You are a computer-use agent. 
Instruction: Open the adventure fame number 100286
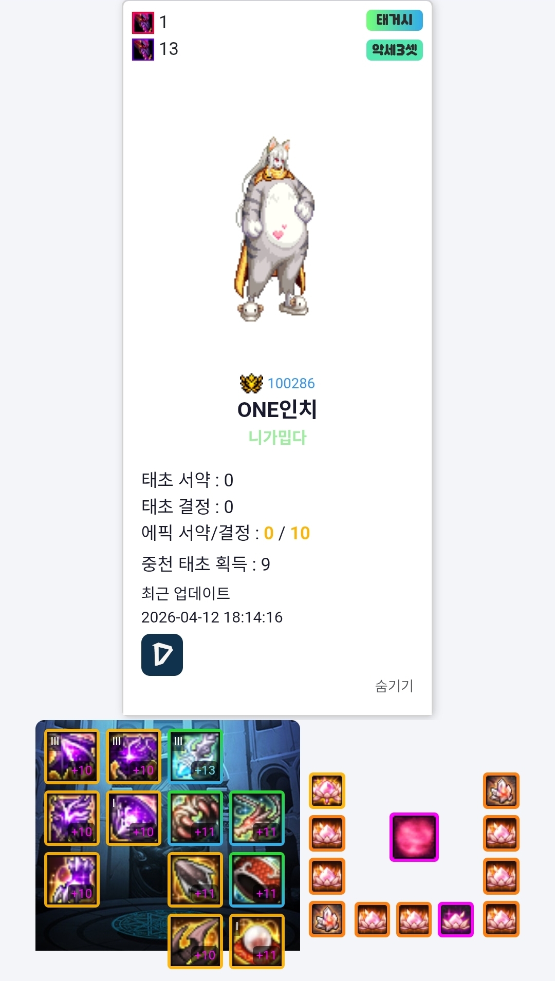pyautogui.click(x=291, y=383)
